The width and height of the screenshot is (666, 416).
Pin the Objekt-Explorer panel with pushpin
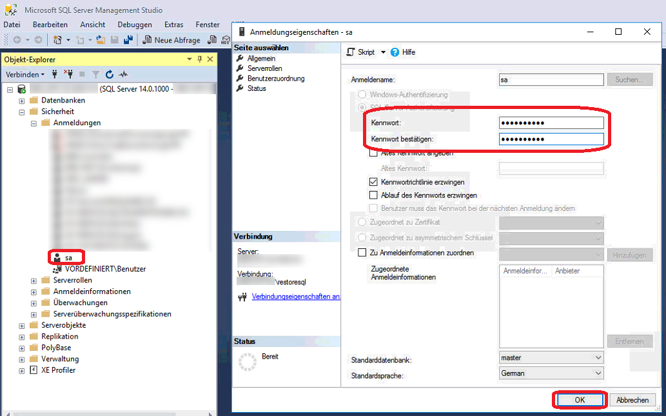[x=200, y=59]
